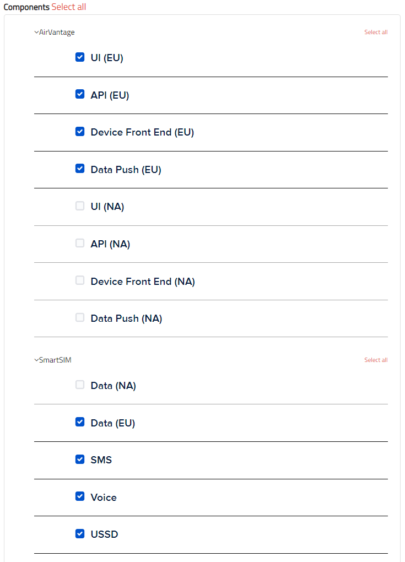Image resolution: width=405 pixels, height=562 pixels.
Task: Uncheck the Data (EU) checkbox
Action: tap(80, 422)
